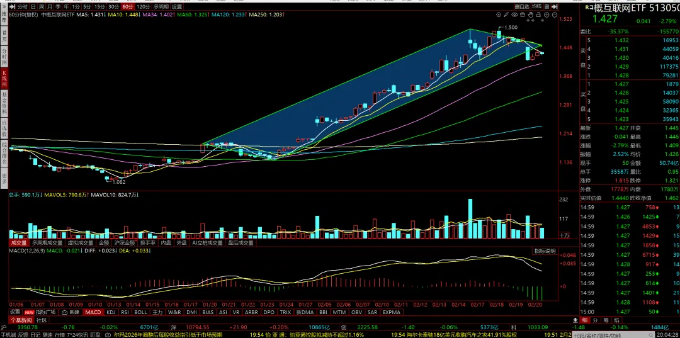The width and height of the screenshot is (680, 338).
Task: Open 设置 in the top period bar
Action: (177, 7)
